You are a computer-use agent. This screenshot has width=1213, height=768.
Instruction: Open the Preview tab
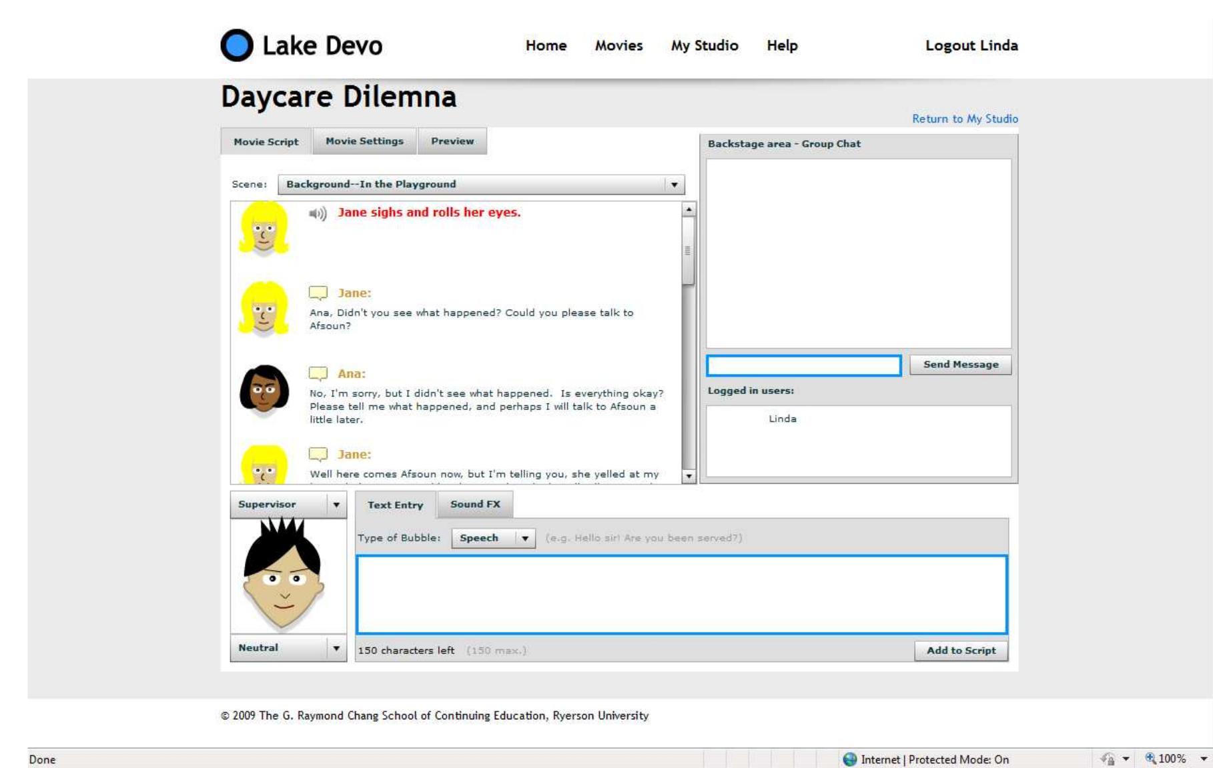[452, 141]
